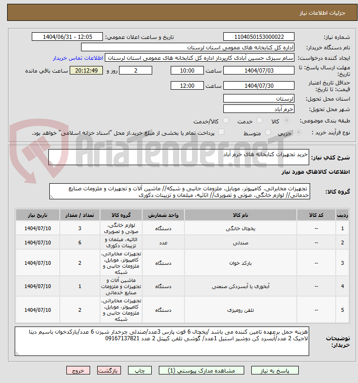The height and width of the screenshot is (383, 358).
Task: Click the نام کالا column header
Action: [x=240, y=215]
